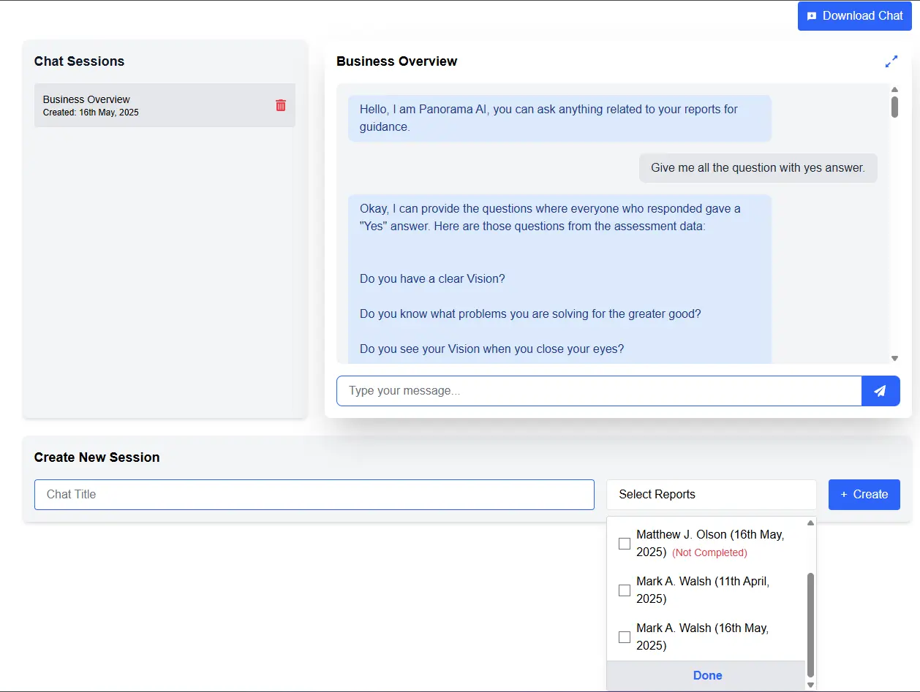Open the Select Reports dropdown

pos(711,495)
